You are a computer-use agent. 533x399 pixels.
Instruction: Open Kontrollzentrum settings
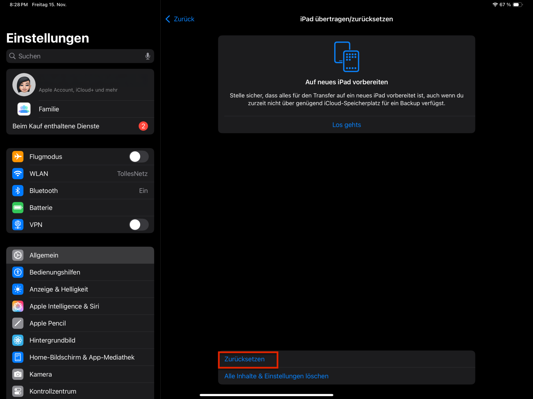80,391
